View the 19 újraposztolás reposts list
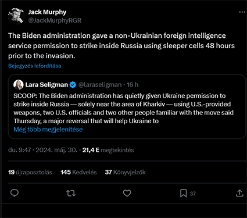 [x=30, y=172]
